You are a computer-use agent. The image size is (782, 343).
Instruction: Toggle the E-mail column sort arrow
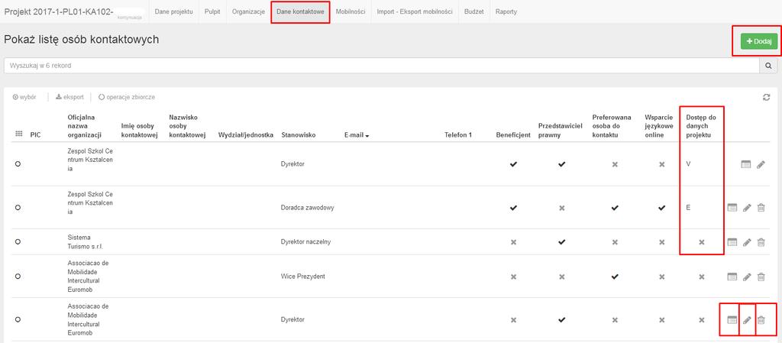[x=367, y=136]
